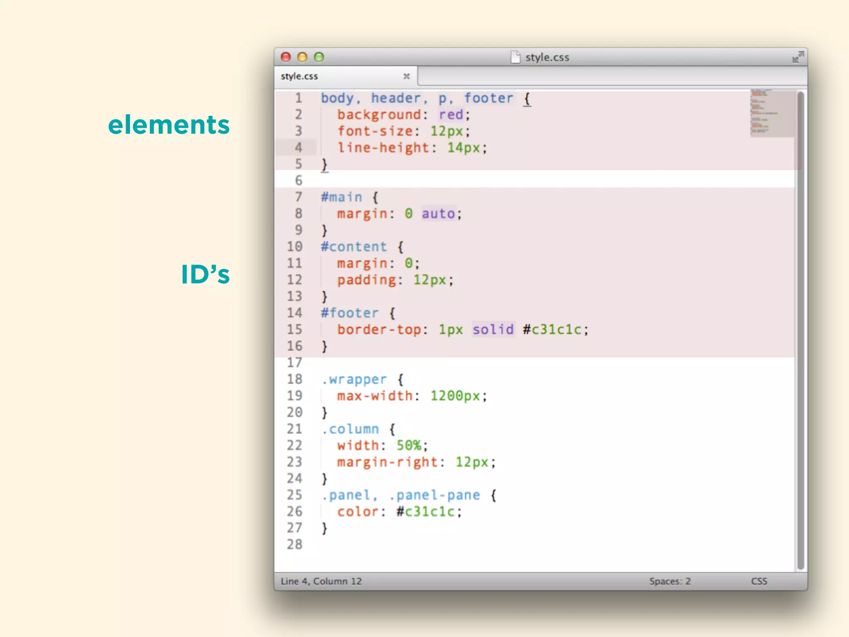
Task: Click the fullscreen arrows icon in title bar
Action: pos(798,57)
